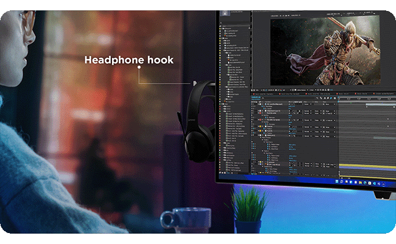Select the first composition tab above timeline
396x244 pixels.
(x=264, y=94)
